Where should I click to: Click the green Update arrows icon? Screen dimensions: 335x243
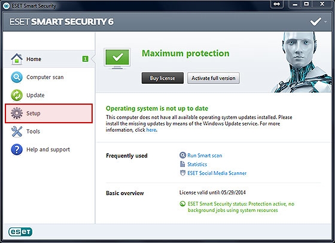17,95
